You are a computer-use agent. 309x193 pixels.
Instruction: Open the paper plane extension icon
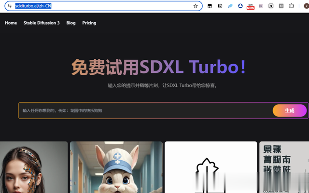pos(271,6)
